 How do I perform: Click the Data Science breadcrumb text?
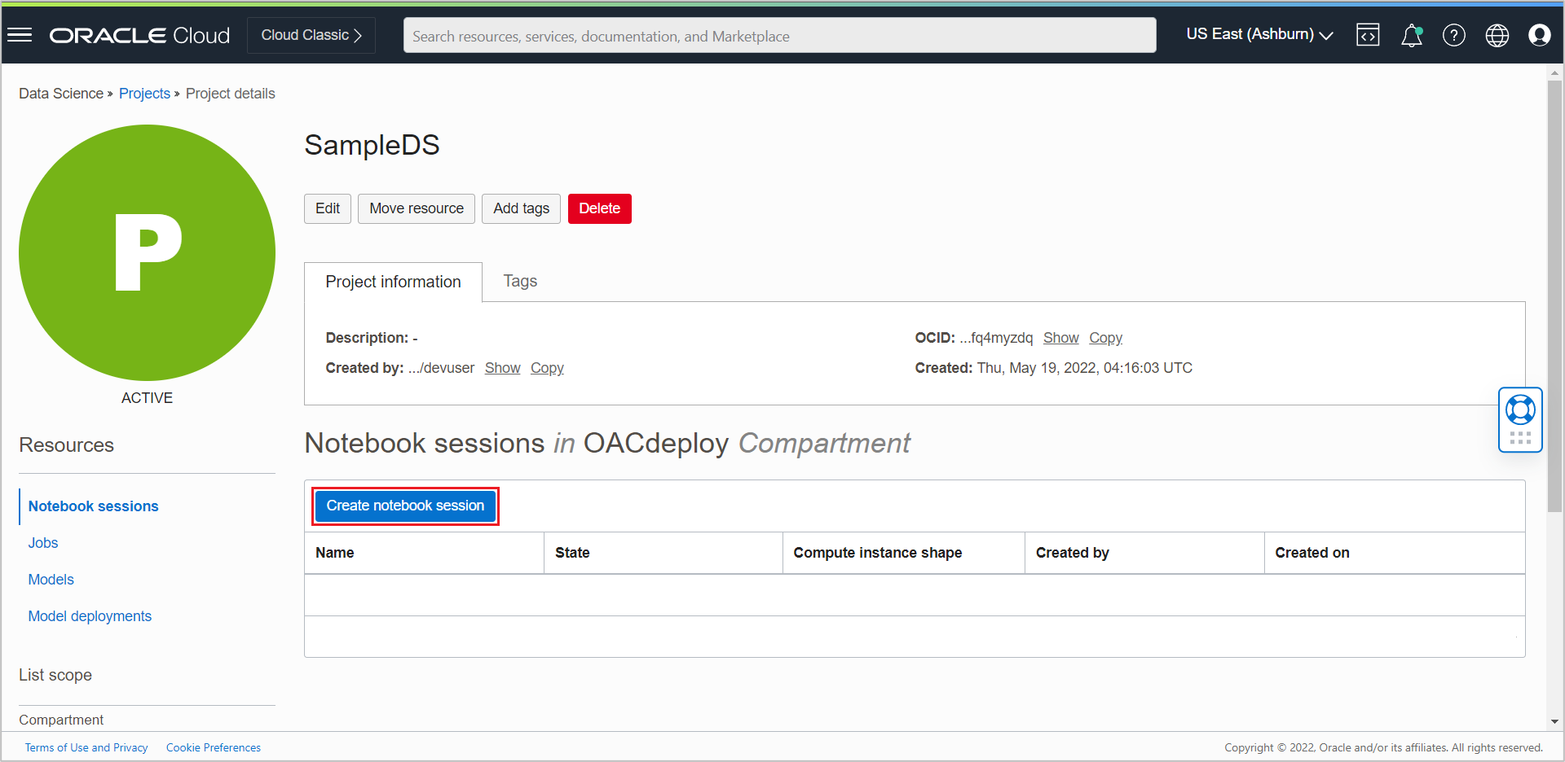tap(61, 94)
